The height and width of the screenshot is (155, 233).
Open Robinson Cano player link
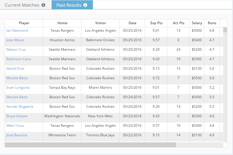(19, 59)
